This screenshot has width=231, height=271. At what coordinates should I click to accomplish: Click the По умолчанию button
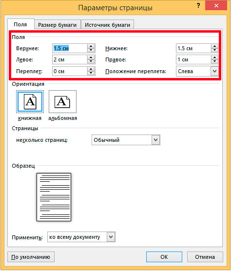click(31, 257)
